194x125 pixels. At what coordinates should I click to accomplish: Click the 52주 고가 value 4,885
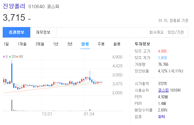pos(162,51)
